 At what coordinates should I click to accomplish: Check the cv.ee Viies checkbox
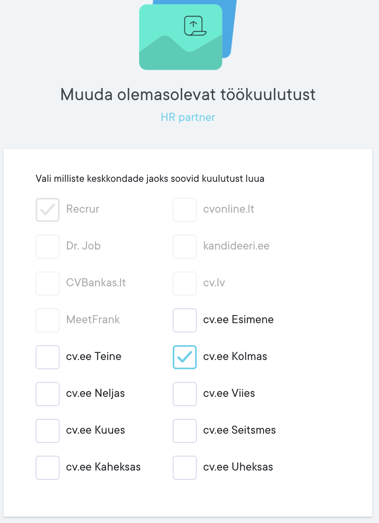coord(185,394)
